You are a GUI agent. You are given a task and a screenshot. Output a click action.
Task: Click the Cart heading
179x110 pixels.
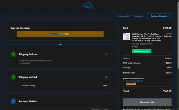126,28
